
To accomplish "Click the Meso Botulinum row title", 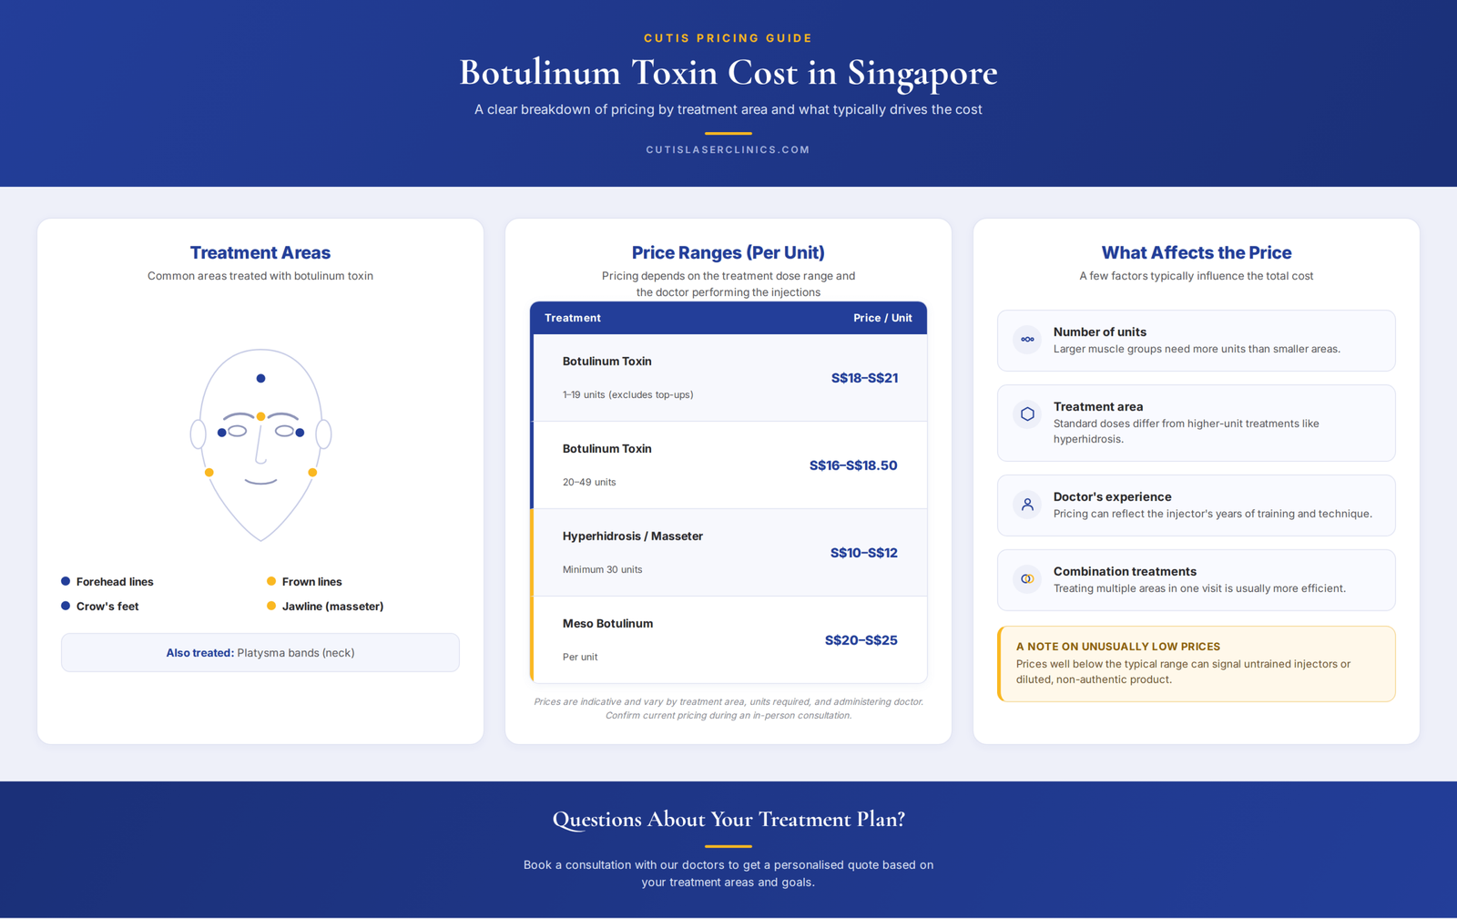I will coord(607,624).
